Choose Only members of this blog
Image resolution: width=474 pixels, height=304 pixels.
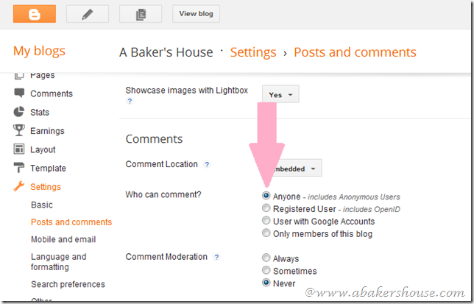pyautogui.click(x=266, y=234)
